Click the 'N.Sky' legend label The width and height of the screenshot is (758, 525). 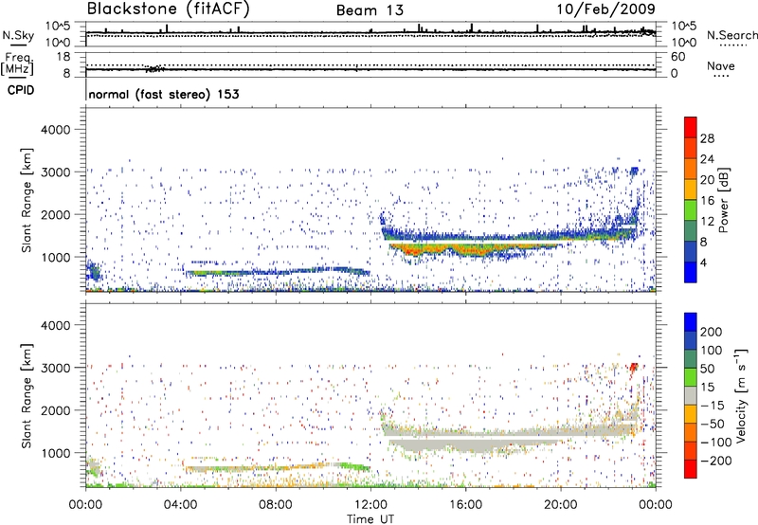tap(18, 35)
